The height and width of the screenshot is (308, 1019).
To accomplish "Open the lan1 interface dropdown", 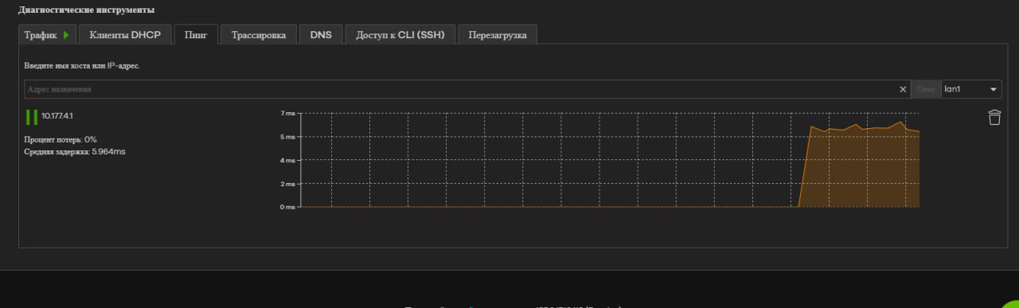I will [x=971, y=89].
